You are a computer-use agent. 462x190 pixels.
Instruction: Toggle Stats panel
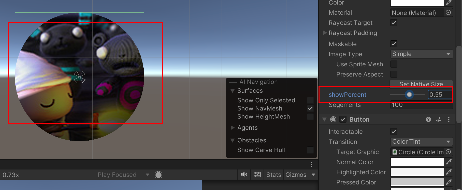pyautogui.click(x=274, y=175)
